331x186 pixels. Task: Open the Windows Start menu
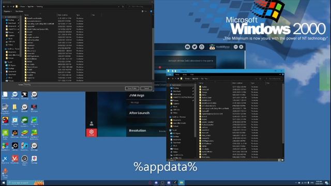[x=4, y=183]
